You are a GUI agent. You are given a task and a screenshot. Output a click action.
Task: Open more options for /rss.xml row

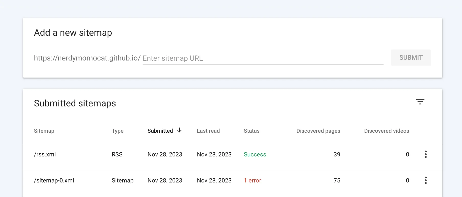426,154
